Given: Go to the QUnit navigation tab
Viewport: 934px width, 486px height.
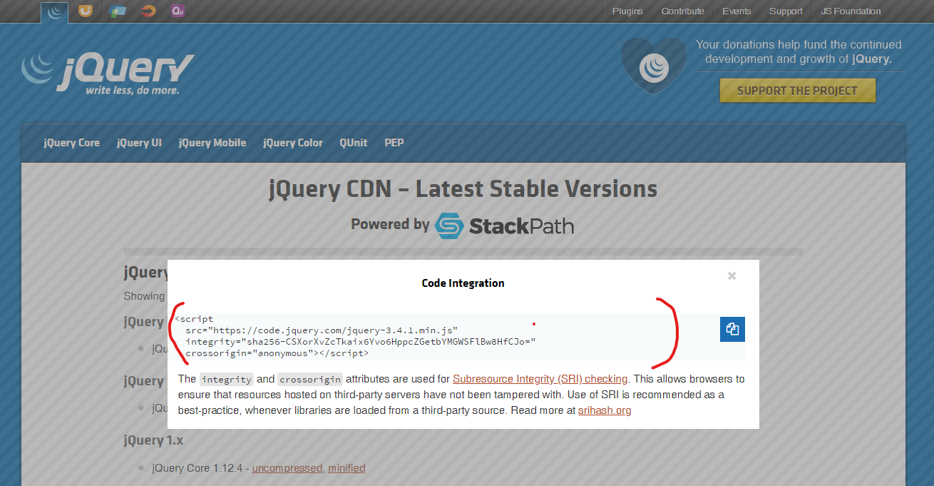Looking at the screenshot, I should point(354,143).
